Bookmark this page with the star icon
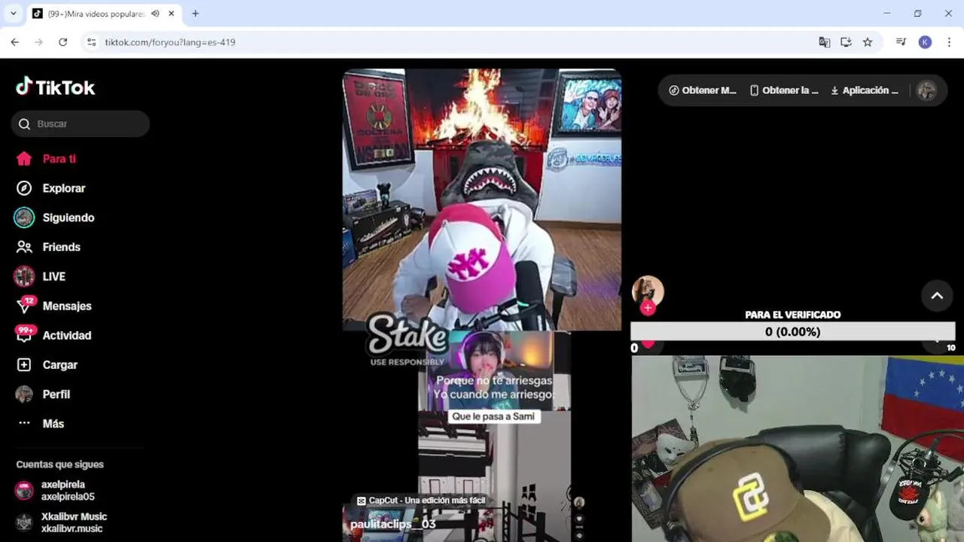 coord(868,42)
